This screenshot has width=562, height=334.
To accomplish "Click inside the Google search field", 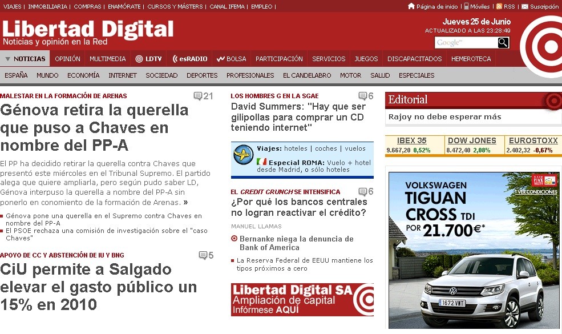I will coord(466,43).
